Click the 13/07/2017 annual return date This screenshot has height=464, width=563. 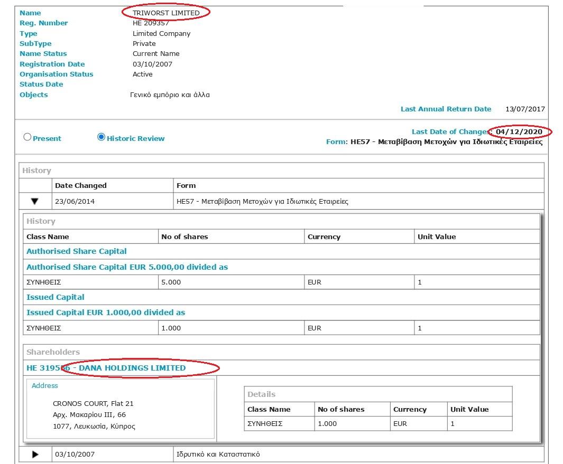point(525,109)
